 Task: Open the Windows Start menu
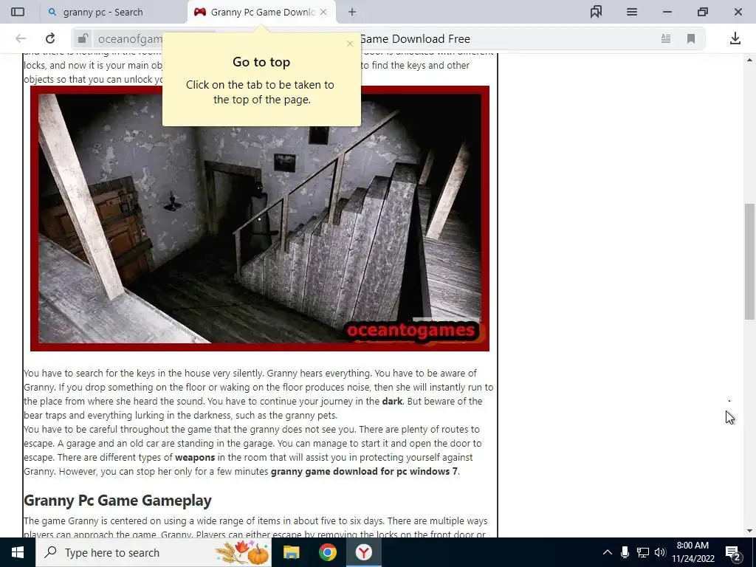point(18,552)
